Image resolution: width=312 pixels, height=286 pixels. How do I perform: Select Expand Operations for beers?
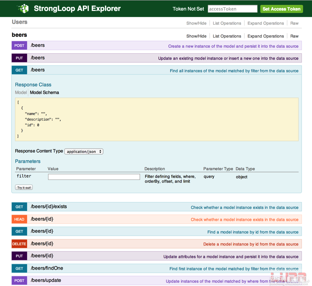(x=265, y=36)
